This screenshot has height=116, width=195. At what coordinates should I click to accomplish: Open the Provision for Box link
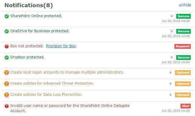[x=61, y=46]
